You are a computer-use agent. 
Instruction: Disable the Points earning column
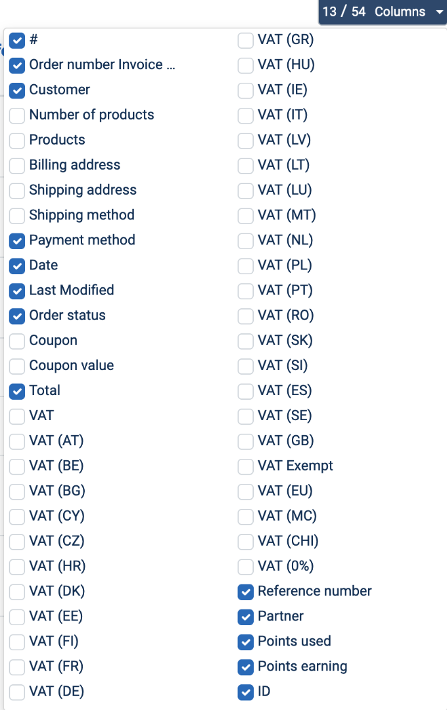coord(245,667)
